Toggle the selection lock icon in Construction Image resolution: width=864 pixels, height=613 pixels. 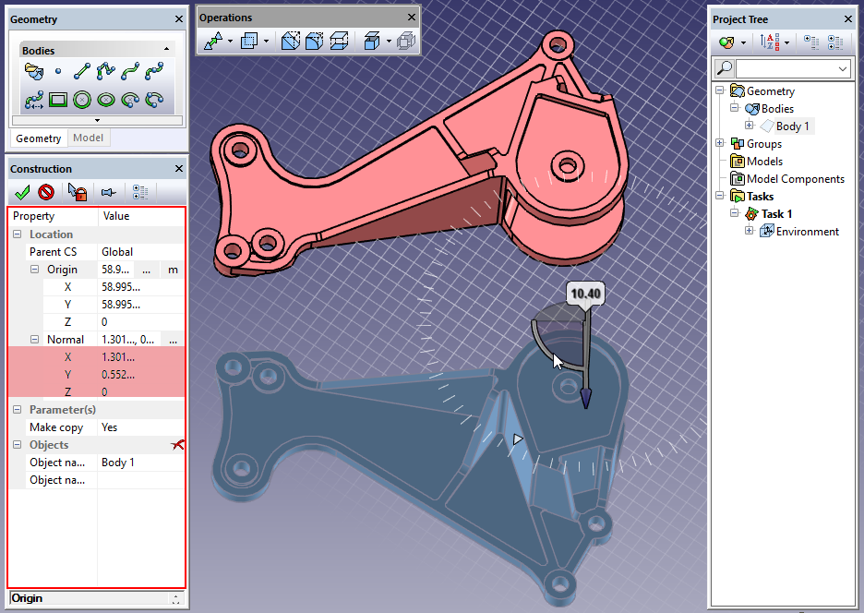coord(78,192)
